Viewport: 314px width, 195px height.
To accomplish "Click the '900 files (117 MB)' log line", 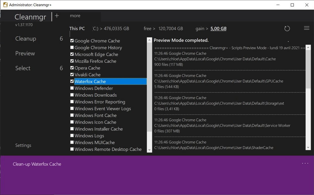I will 169,64.
